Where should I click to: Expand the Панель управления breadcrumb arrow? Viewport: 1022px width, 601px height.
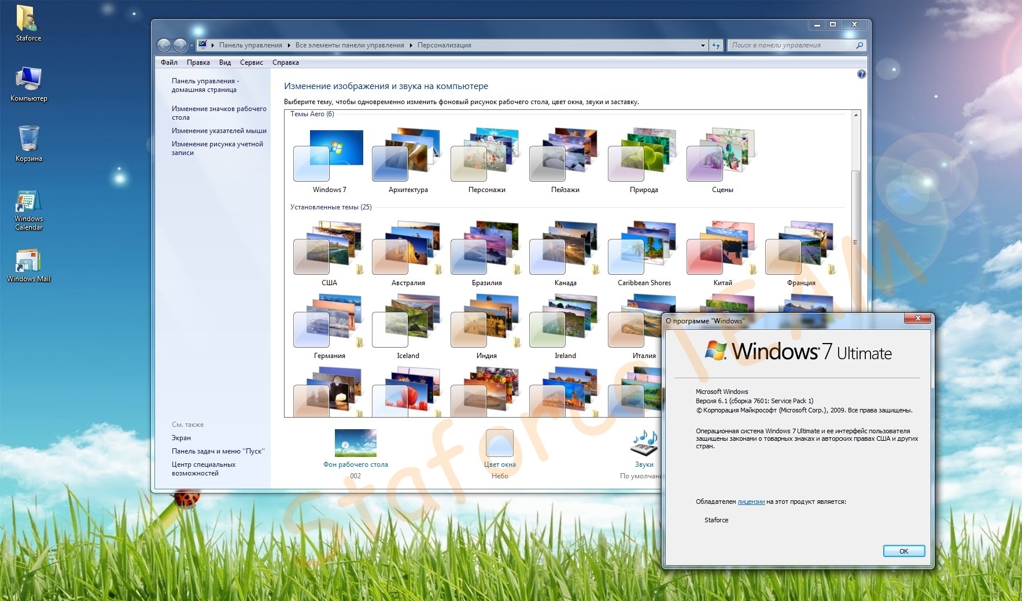point(289,45)
